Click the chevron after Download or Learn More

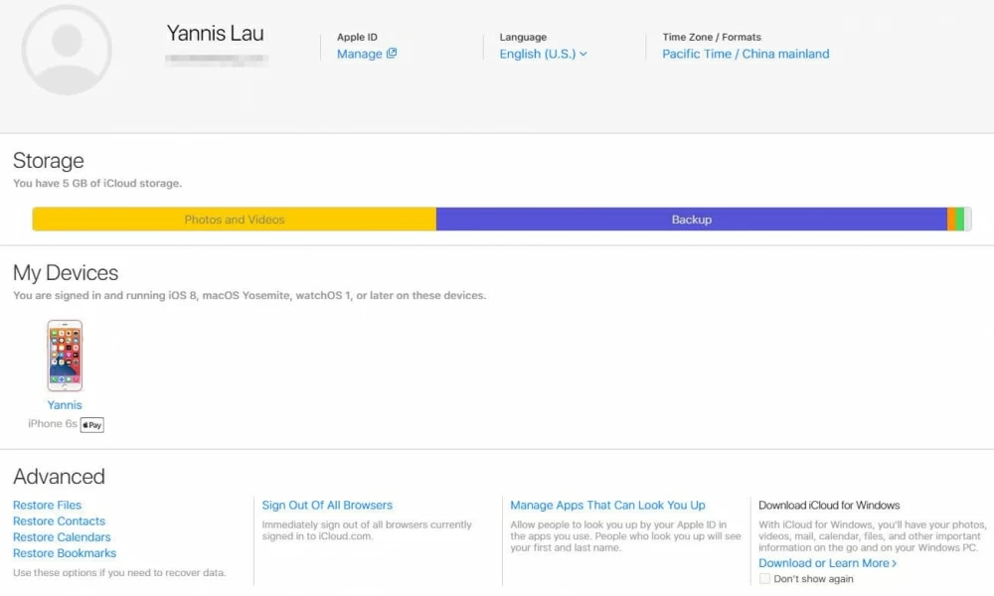point(895,563)
